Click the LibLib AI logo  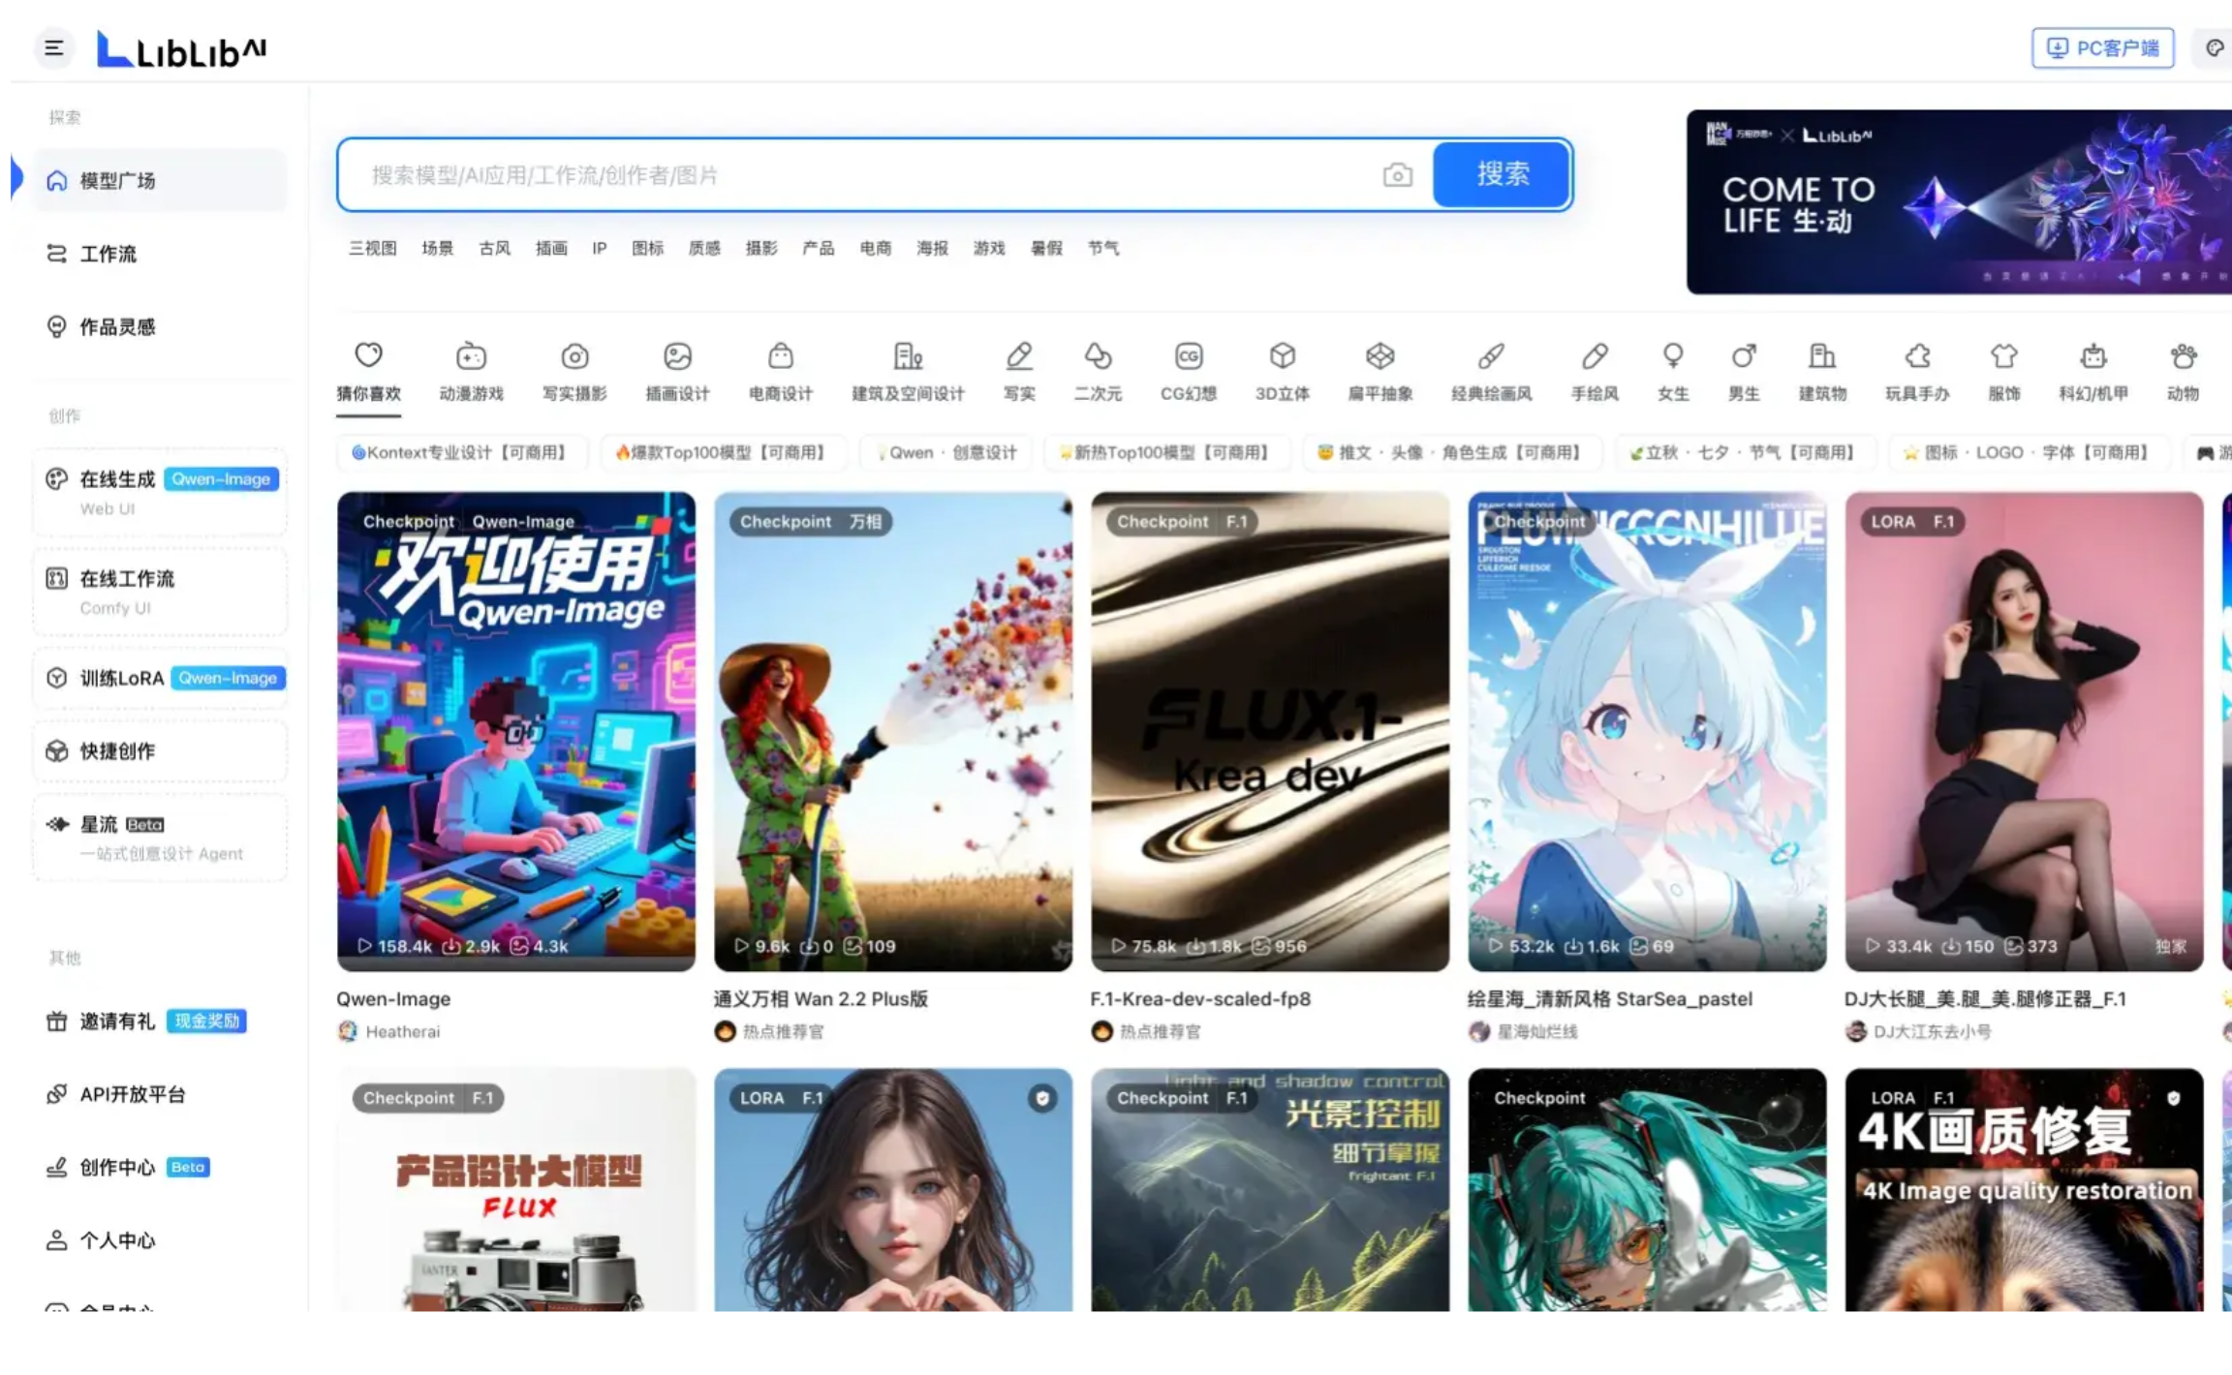point(181,50)
